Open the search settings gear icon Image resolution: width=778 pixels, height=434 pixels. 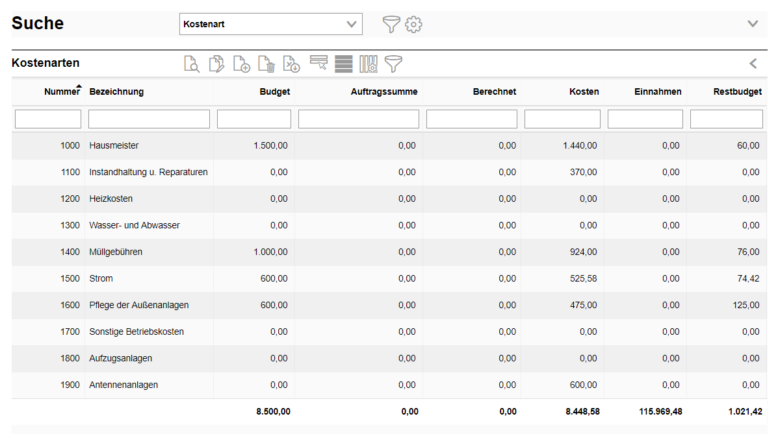coord(413,25)
